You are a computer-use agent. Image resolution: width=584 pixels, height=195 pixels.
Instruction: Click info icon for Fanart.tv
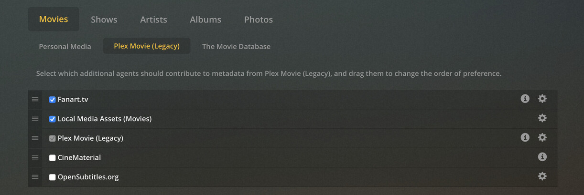click(x=525, y=99)
